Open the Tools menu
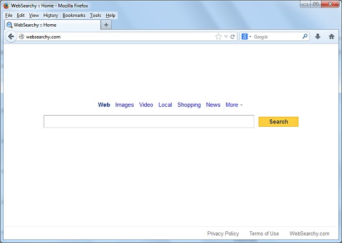 96,16
